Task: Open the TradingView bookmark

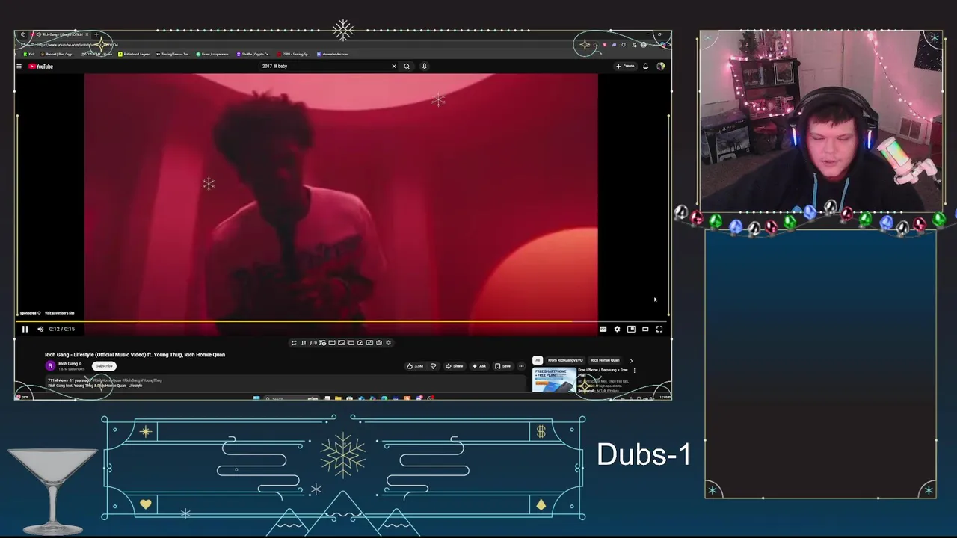Action: pyautogui.click(x=173, y=54)
